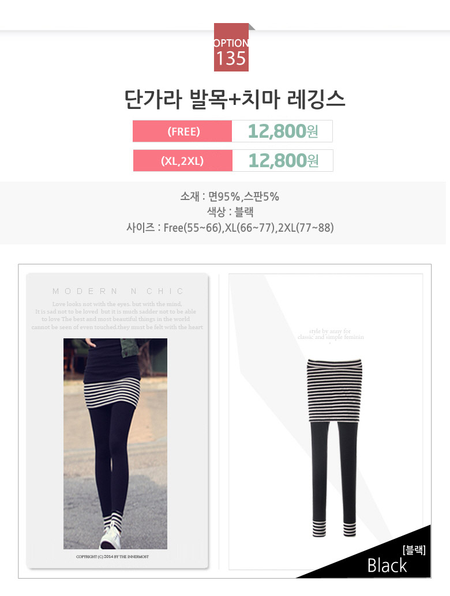Click the color line 색상 : 블랙
This screenshot has width=450, height=596.
(230, 212)
